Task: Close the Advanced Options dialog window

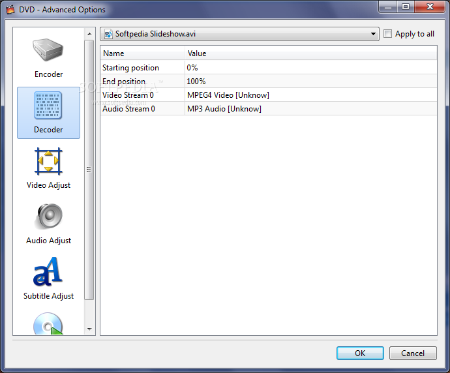Action: (430, 7)
